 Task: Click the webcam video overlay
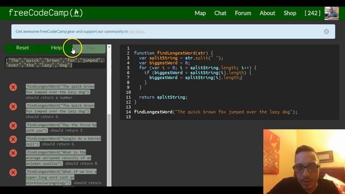coord(304,162)
